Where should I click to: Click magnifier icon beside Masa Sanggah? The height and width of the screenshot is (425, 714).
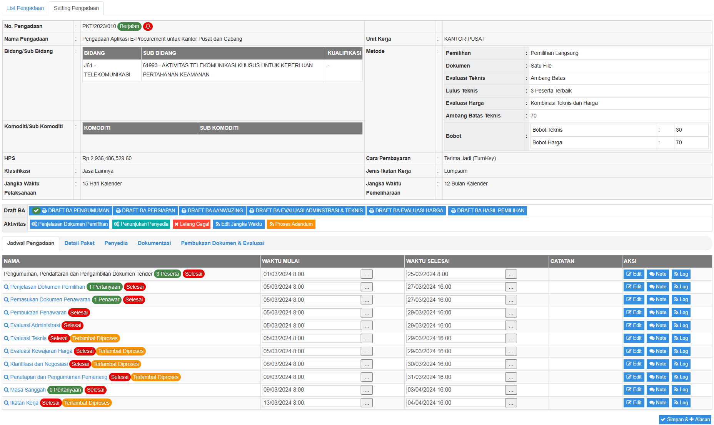[6, 390]
